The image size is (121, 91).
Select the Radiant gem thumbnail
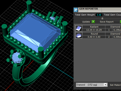pos(79,28)
